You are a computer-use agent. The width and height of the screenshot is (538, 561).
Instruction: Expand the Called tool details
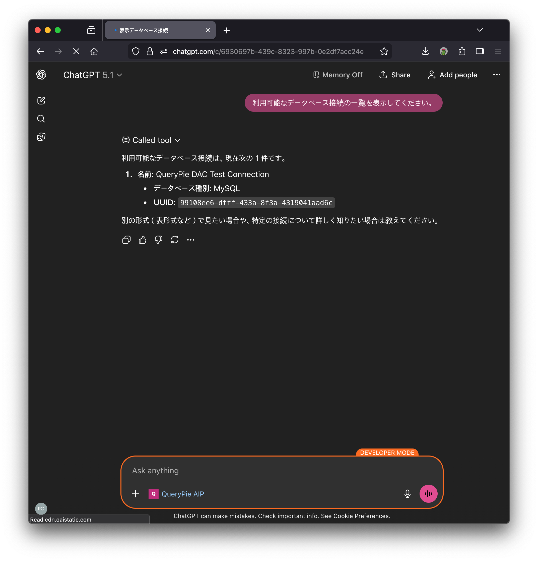(151, 140)
